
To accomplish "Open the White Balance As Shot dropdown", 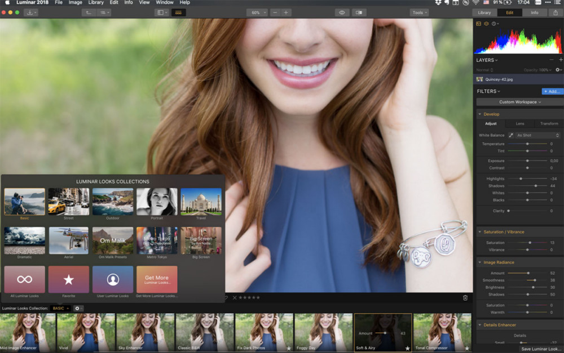I will pyautogui.click(x=537, y=135).
